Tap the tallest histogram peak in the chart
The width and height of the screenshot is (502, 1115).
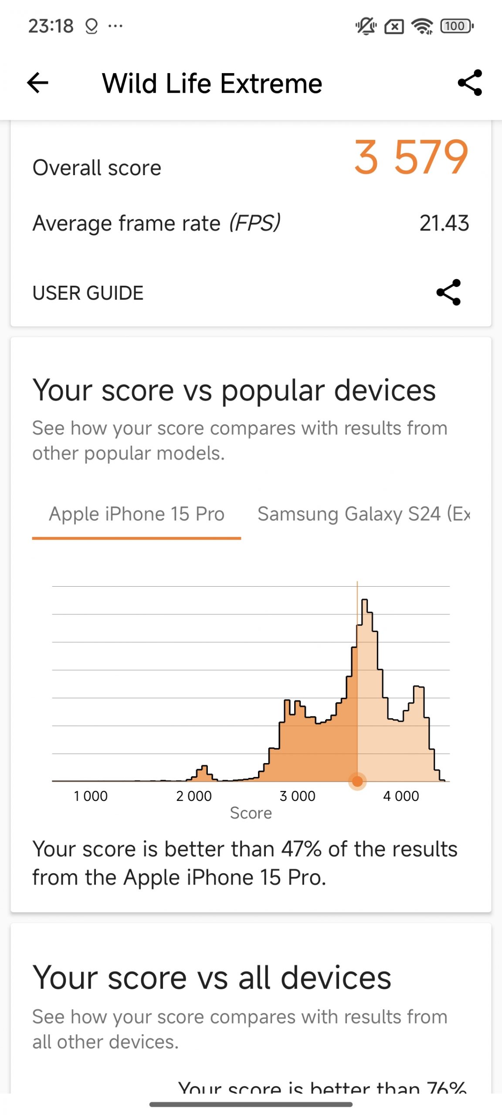click(x=365, y=610)
